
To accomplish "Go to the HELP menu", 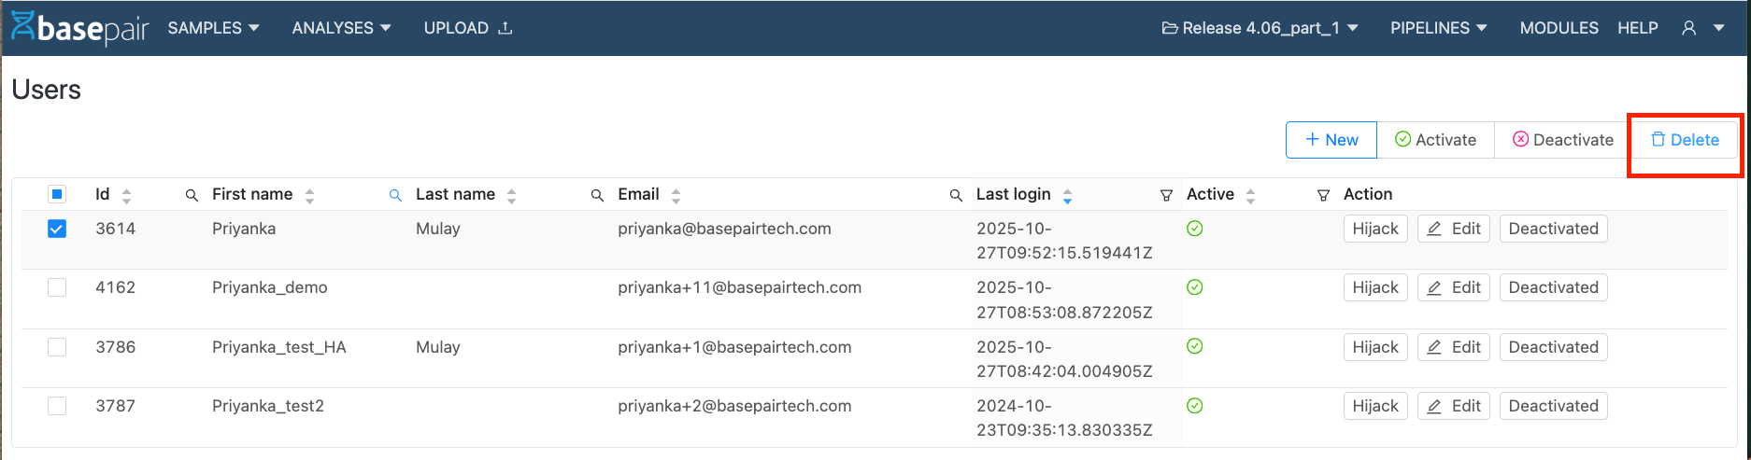I will (1637, 28).
